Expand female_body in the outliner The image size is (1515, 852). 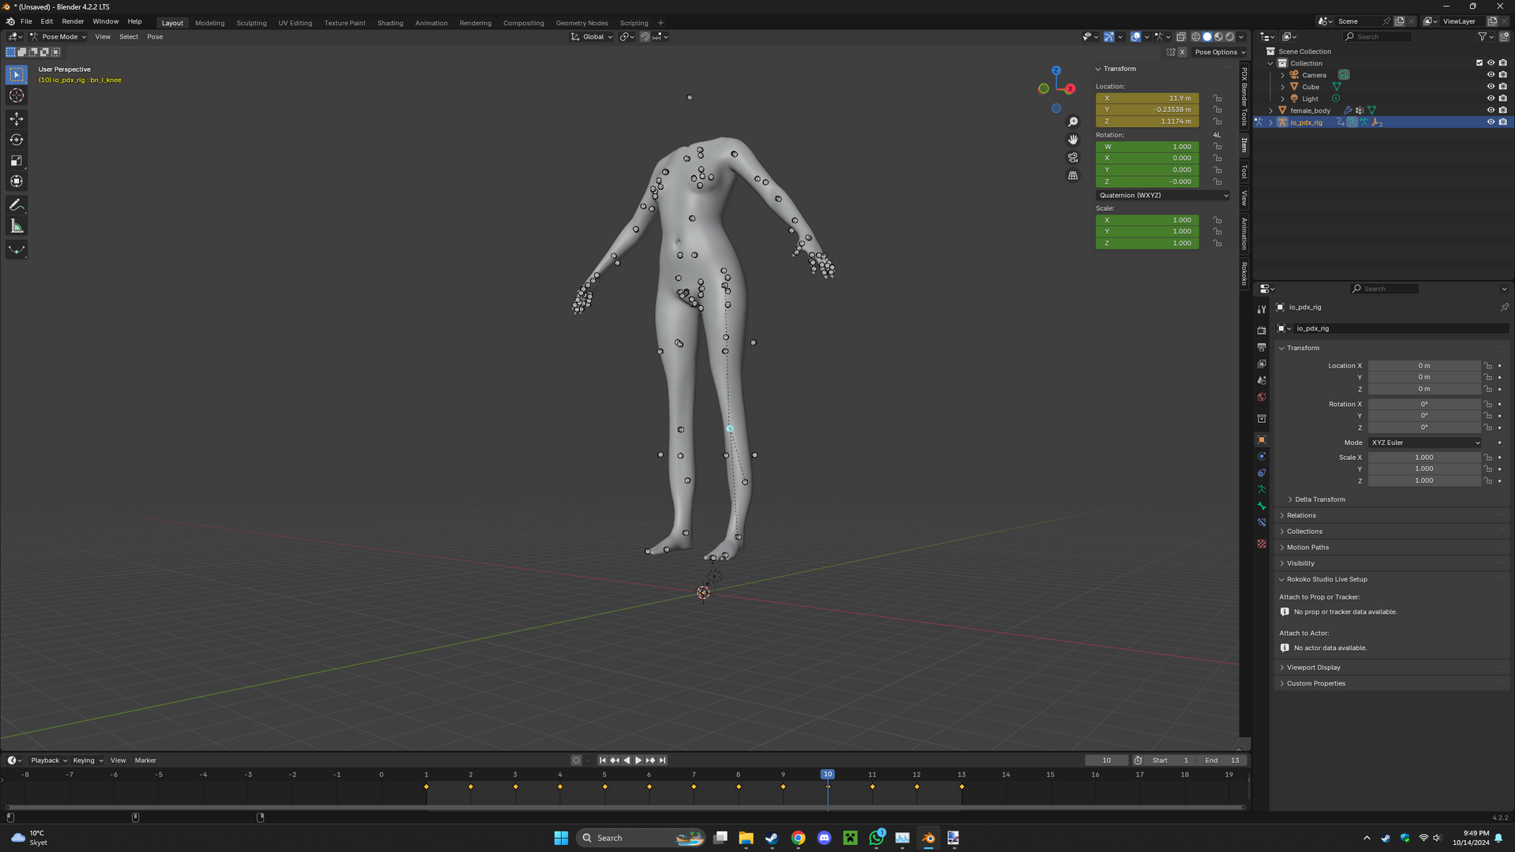pyautogui.click(x=1271, y=110)
